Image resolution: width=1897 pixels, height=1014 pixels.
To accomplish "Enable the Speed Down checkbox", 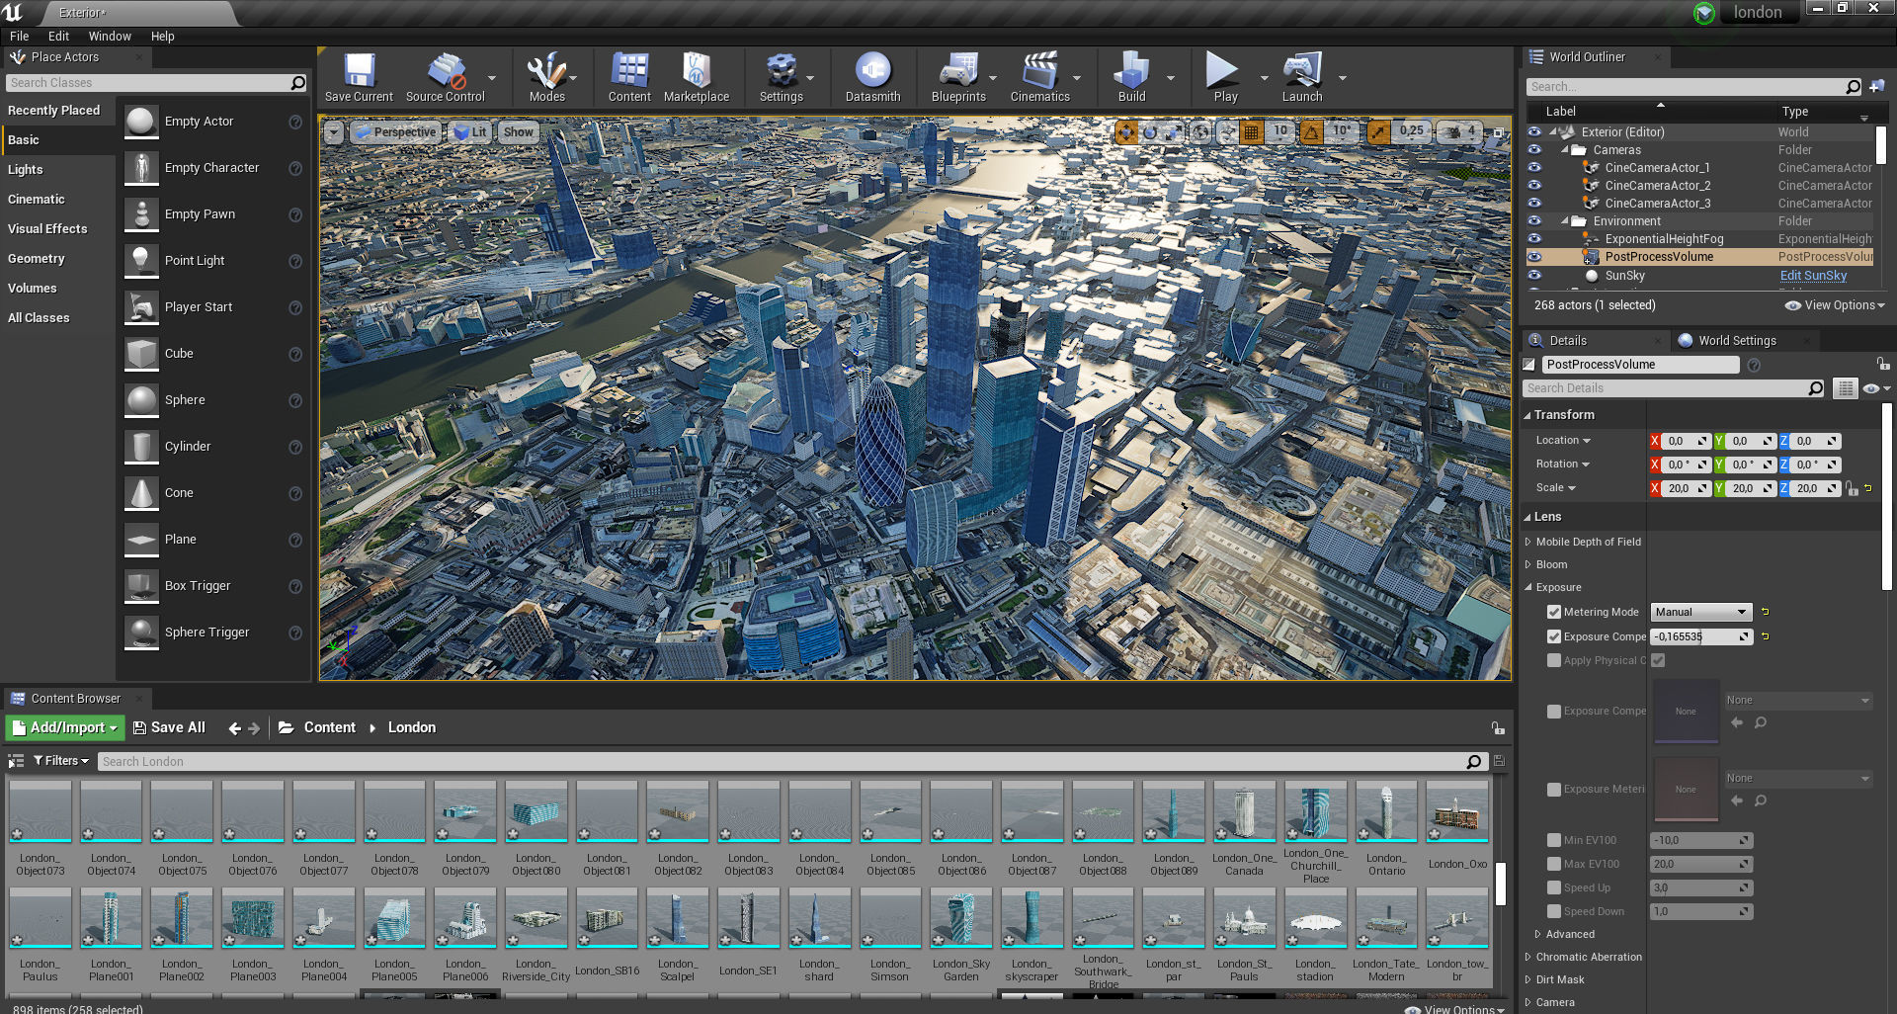I will (1554, 912).
